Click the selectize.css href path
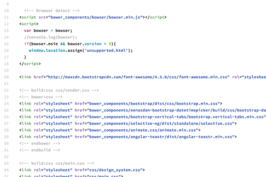This screenshot has width=266, height=177. click(x=160, y=123)
